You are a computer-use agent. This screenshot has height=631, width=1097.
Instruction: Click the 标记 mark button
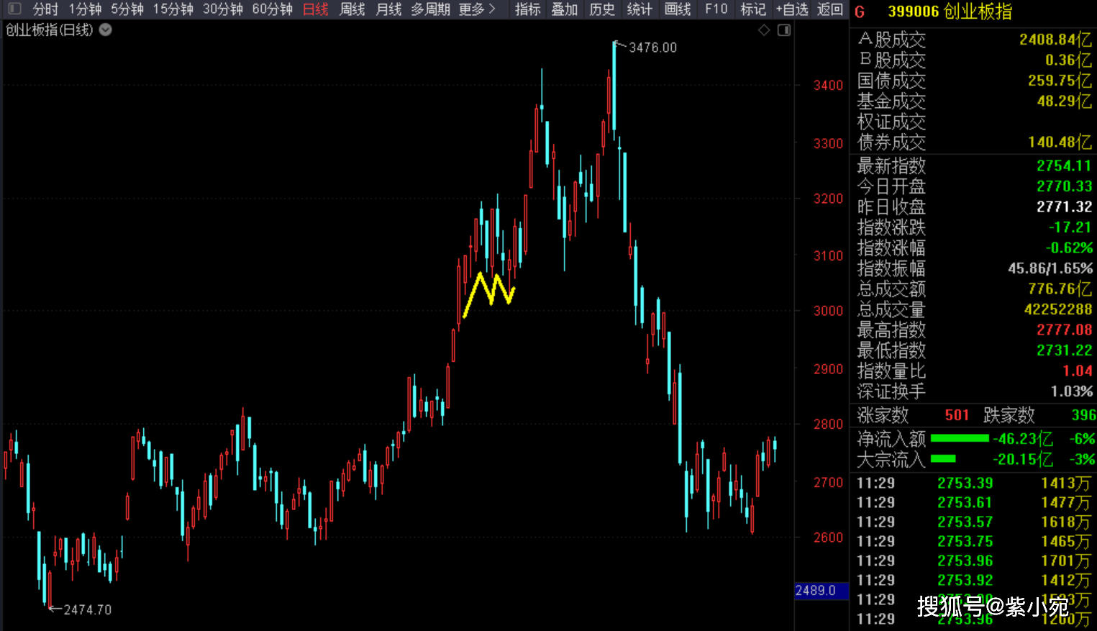[x=753, y=9]
